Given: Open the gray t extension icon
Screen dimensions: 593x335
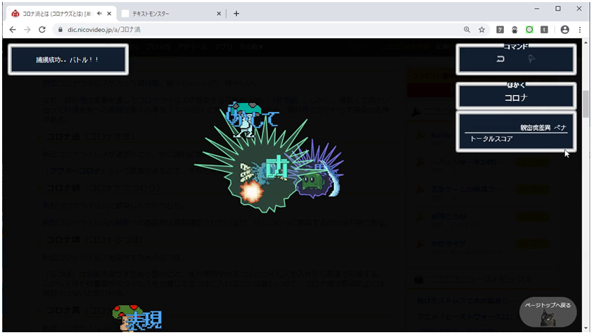Looking at the screenshot, I should [544, 29].
